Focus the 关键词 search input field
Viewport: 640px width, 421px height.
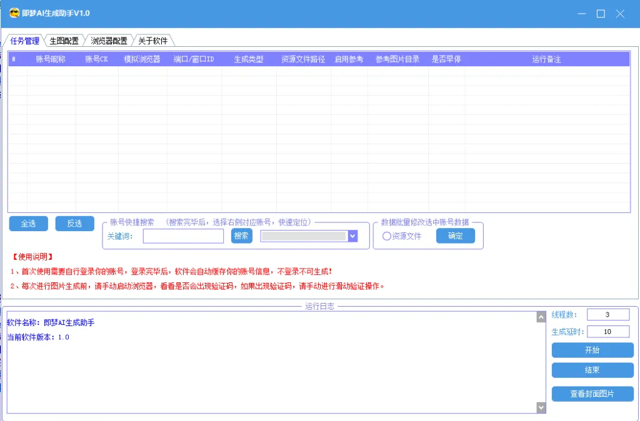click(x=183, y=236)
